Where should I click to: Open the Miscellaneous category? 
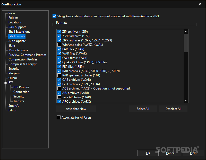click(18, 50)
